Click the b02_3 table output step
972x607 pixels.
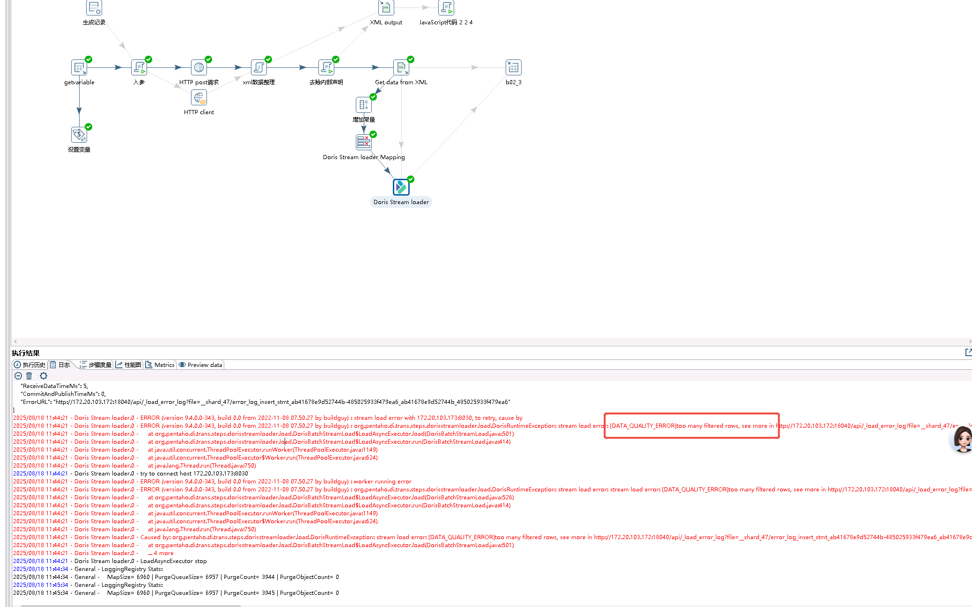[513, 67]
